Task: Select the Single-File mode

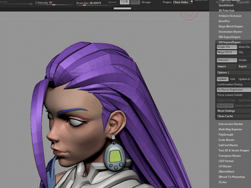Action: (227, 47)
